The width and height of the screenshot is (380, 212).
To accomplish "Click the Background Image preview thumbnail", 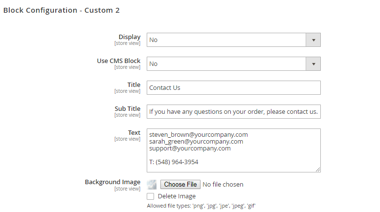I will click(x=152, y=185).
